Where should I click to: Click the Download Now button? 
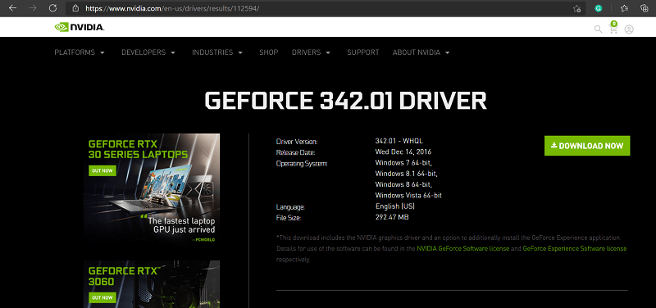click(x=587, y=146)
